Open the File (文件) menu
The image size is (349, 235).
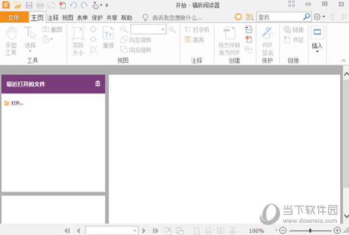point(14,17)
